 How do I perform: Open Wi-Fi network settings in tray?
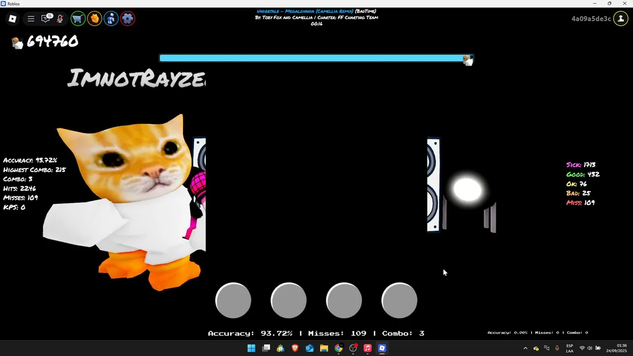[x=582, y=348]
